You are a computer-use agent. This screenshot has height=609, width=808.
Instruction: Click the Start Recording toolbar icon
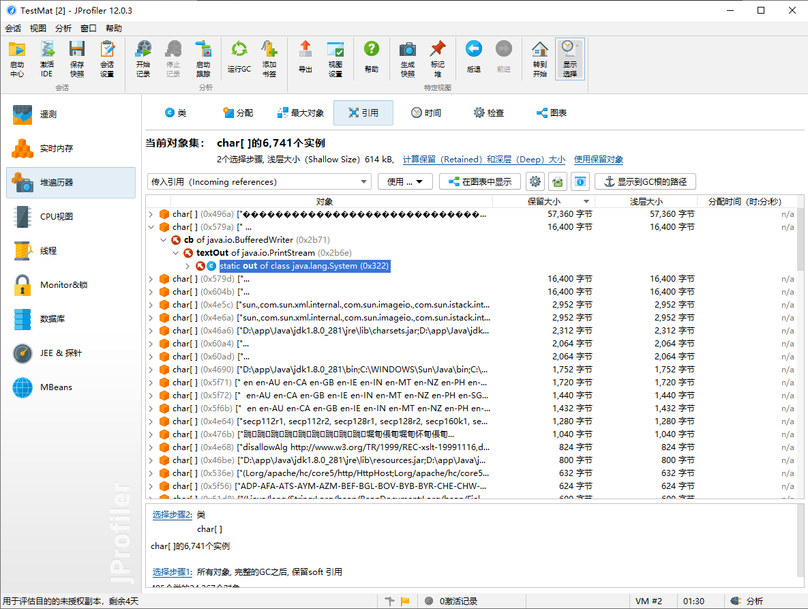pos(143,59)
